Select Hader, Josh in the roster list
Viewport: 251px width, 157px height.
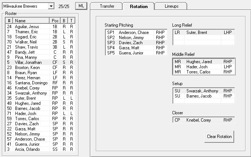40,114
